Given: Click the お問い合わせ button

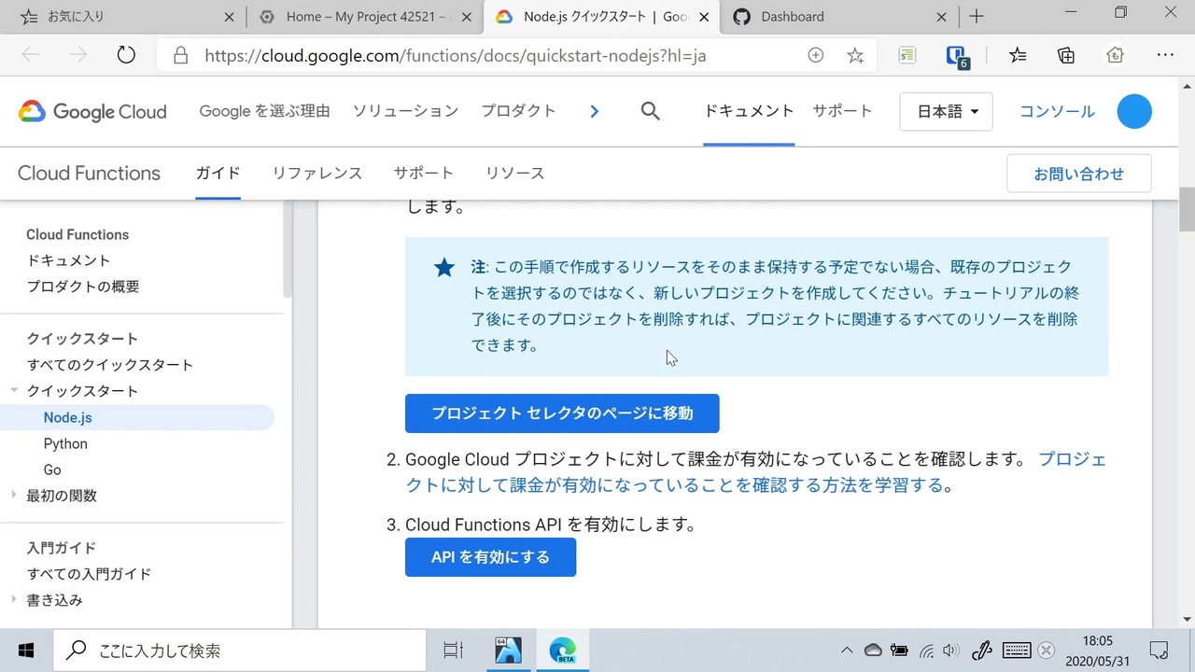Looking at the screenshot, I should tap(1079, 174).
